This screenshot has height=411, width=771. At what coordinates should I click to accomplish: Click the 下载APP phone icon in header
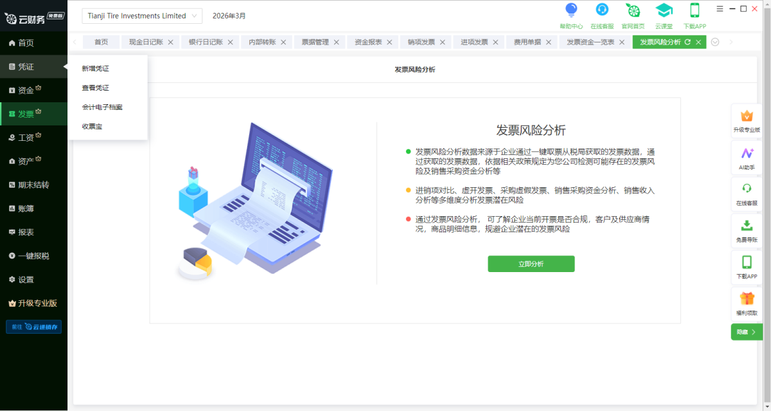tap(695, 10)
